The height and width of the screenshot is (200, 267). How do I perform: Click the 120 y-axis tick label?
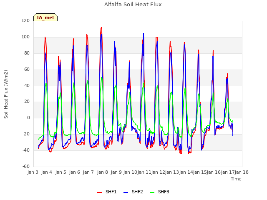coord(25,20)
